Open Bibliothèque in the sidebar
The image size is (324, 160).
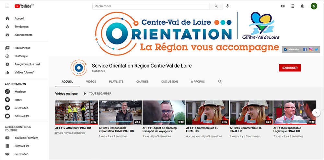tap(24, 48)
